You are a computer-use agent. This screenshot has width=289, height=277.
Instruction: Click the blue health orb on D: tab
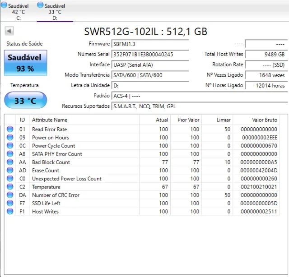point(40,5)
